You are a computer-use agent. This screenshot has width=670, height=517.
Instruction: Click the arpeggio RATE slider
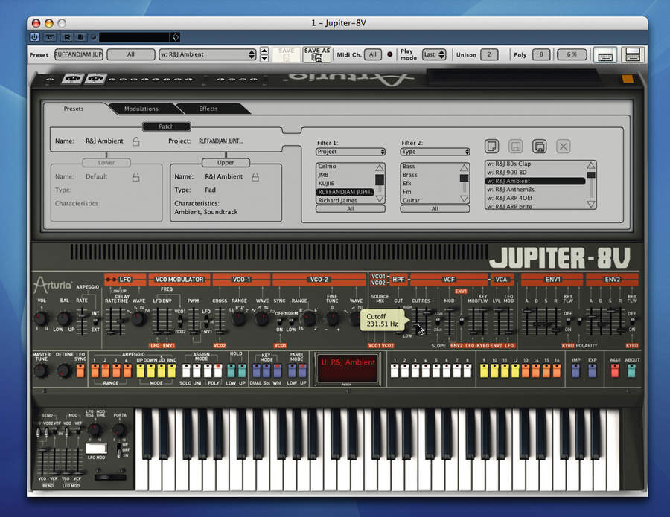click(82, 321)
